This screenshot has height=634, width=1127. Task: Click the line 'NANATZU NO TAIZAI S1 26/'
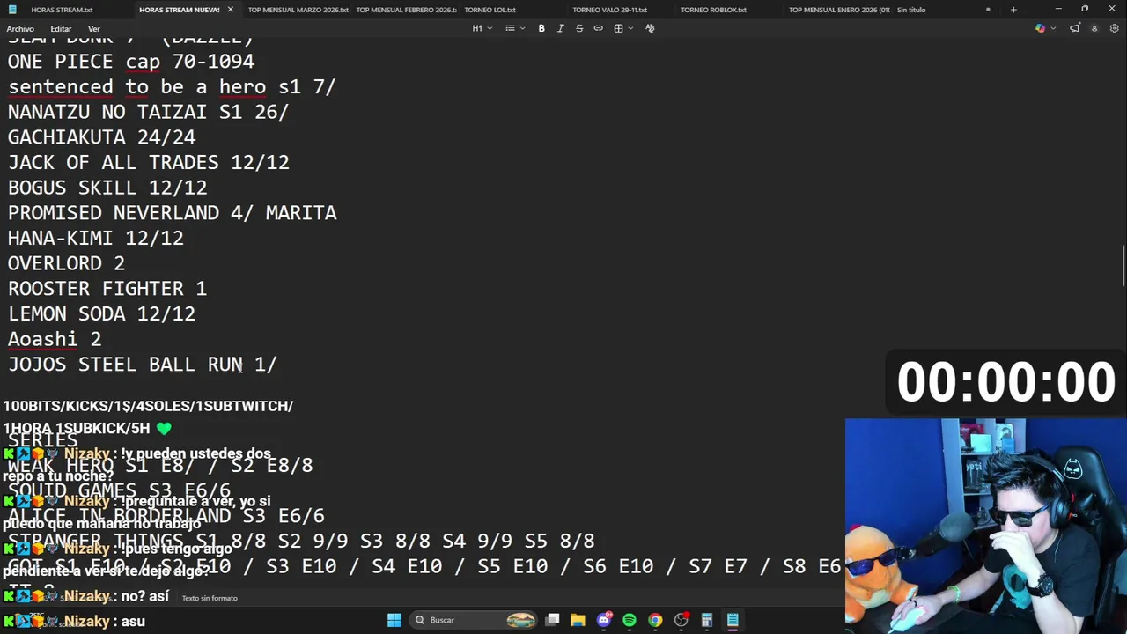tap(149, 112)
